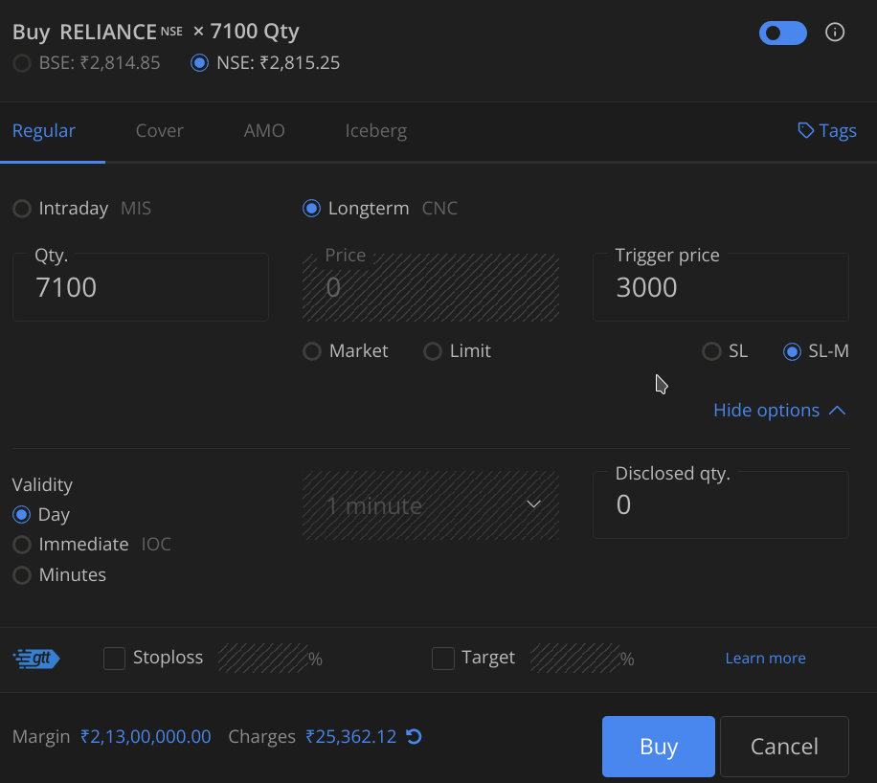This screenshot has height=783, width=877.
Task: Open the AMO tab
Action: [264, 130]
